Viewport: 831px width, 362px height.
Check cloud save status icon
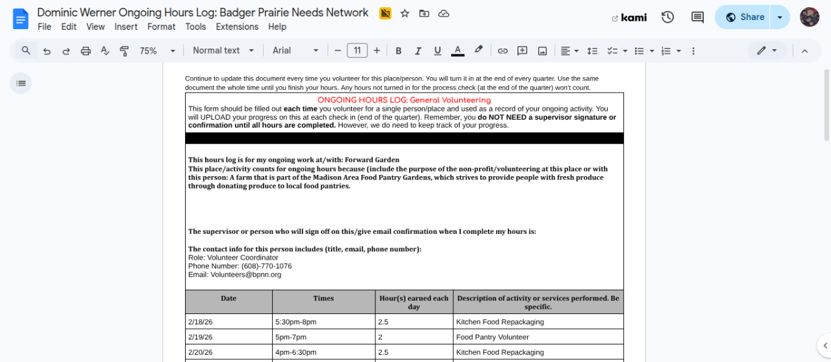click(x=444, y=14)
